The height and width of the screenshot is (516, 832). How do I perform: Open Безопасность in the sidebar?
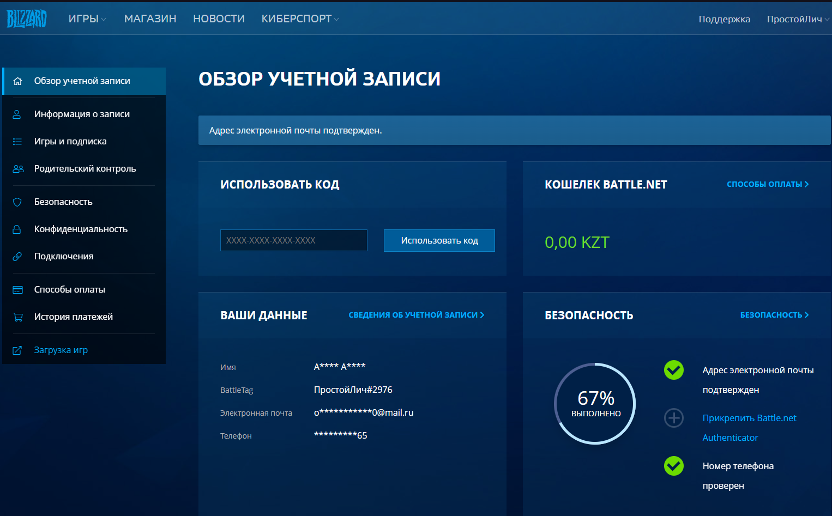[x=84, y=202]
